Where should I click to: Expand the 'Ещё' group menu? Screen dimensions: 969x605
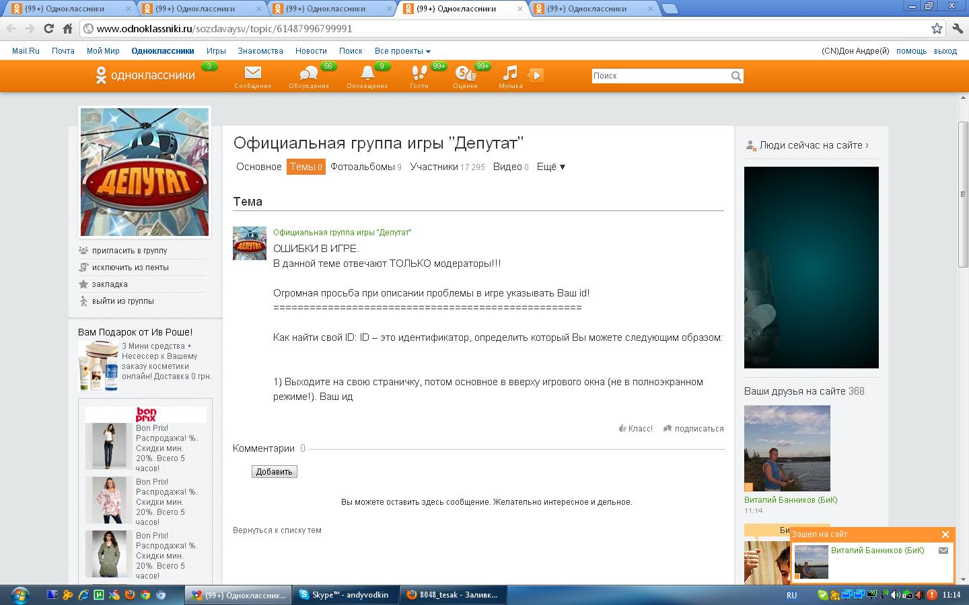click(x=551, y=167)
